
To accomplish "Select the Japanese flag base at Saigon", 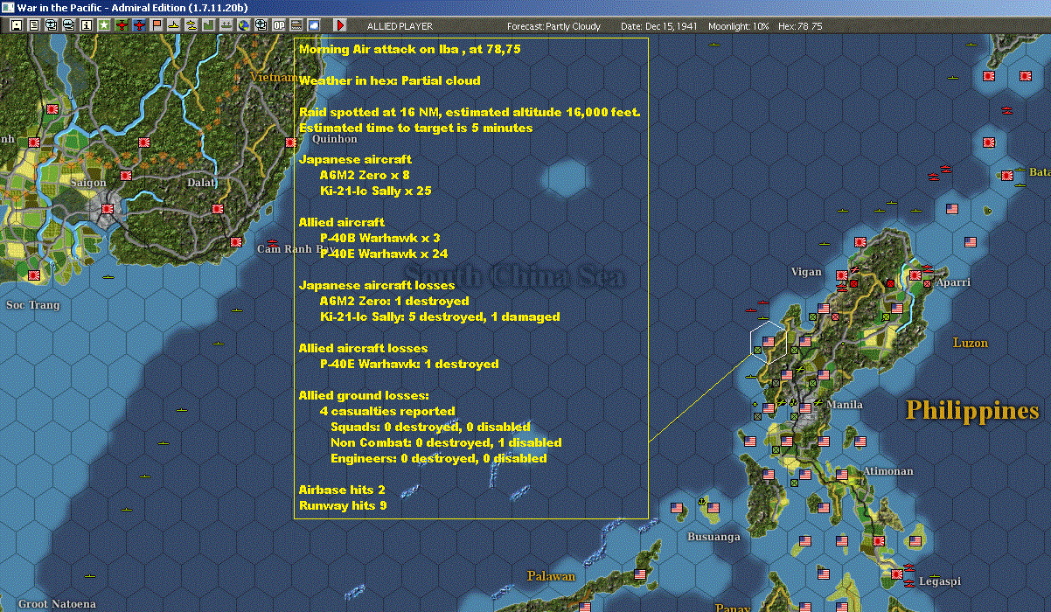I will tap(108, 210).
